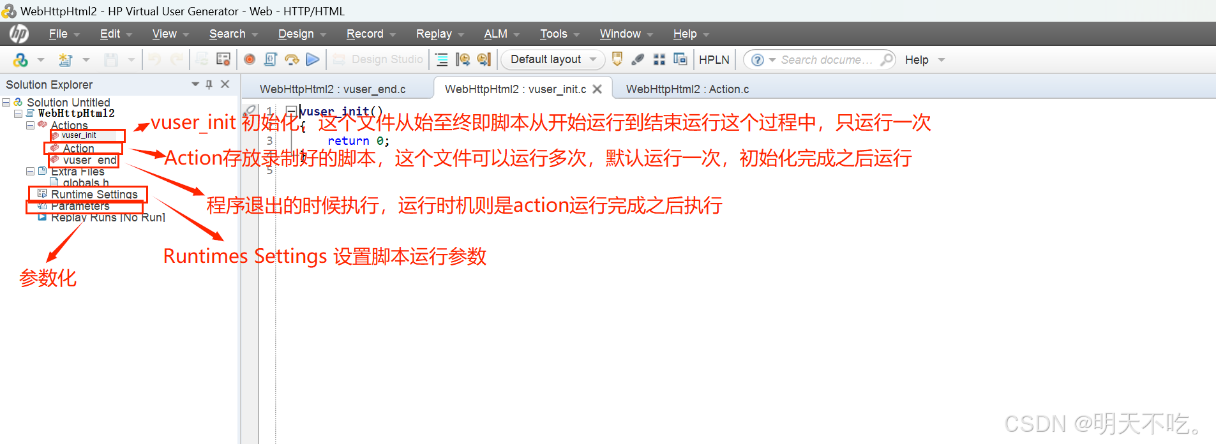Close the vuser_init.c tab
This screenshot has height=444, width=1216.
click(597, 89)
